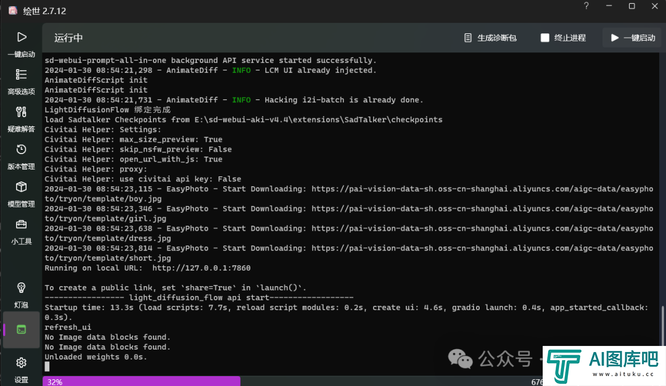Image resolution: width=666 pixels, height=386 pixels.
Task: Click the 'LightDiffusionFlow 绑定完成' log line
Action: coord(107,110)
